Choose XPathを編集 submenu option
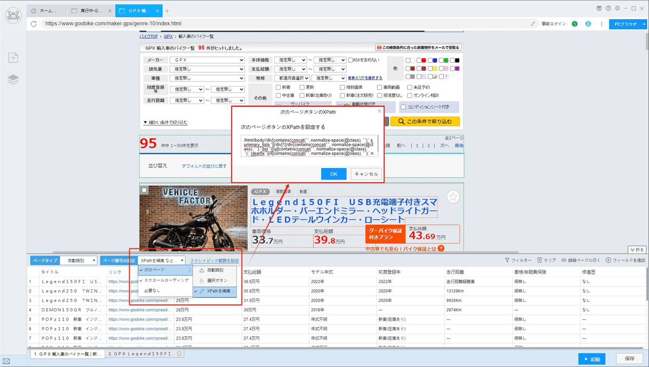The height and width of the screenshot is (367, 649). (x=215, y=291)
